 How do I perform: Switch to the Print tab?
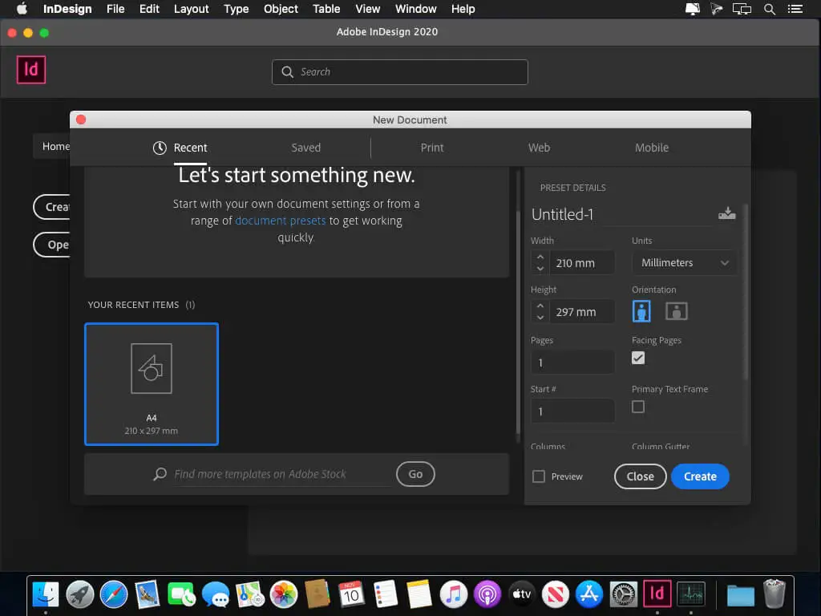pos(432,148)
